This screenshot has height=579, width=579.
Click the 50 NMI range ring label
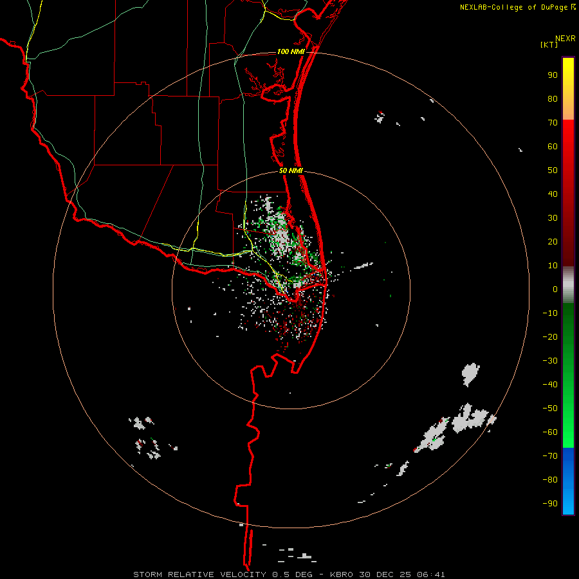tap(291, 170)
